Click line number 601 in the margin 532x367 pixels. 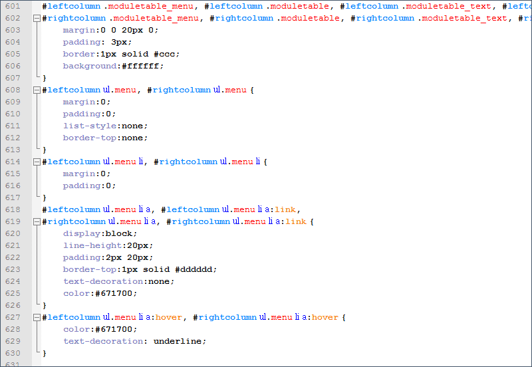pyautogui.click(x=12, y=6)
